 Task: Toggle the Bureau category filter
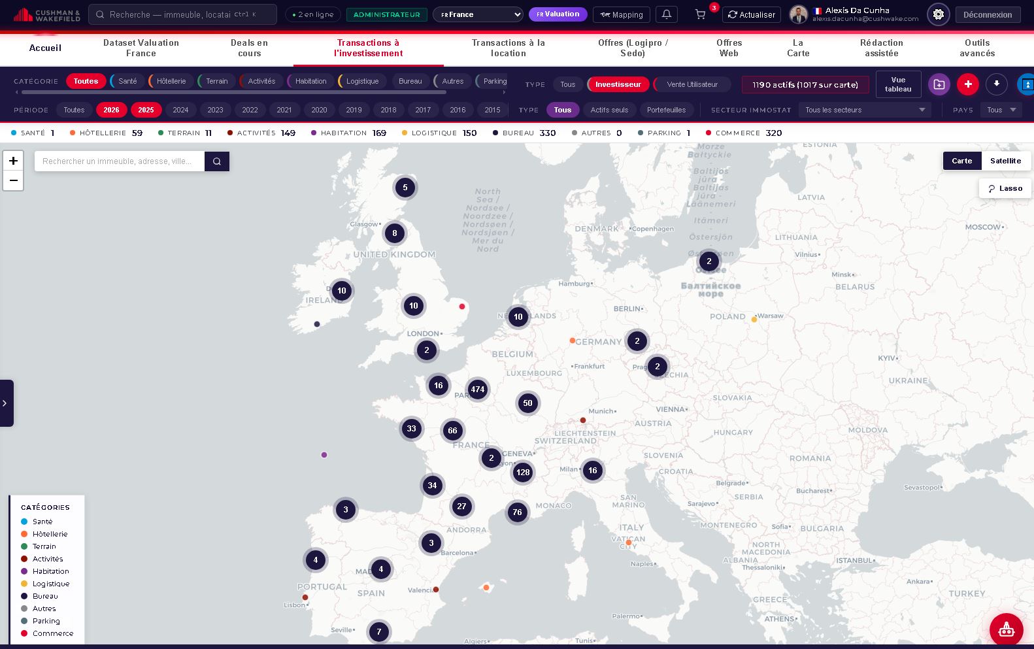click(x=410, y=81)
